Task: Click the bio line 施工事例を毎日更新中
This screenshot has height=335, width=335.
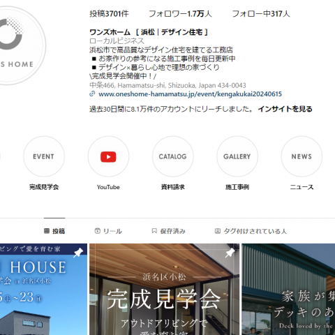Action: 163,59
